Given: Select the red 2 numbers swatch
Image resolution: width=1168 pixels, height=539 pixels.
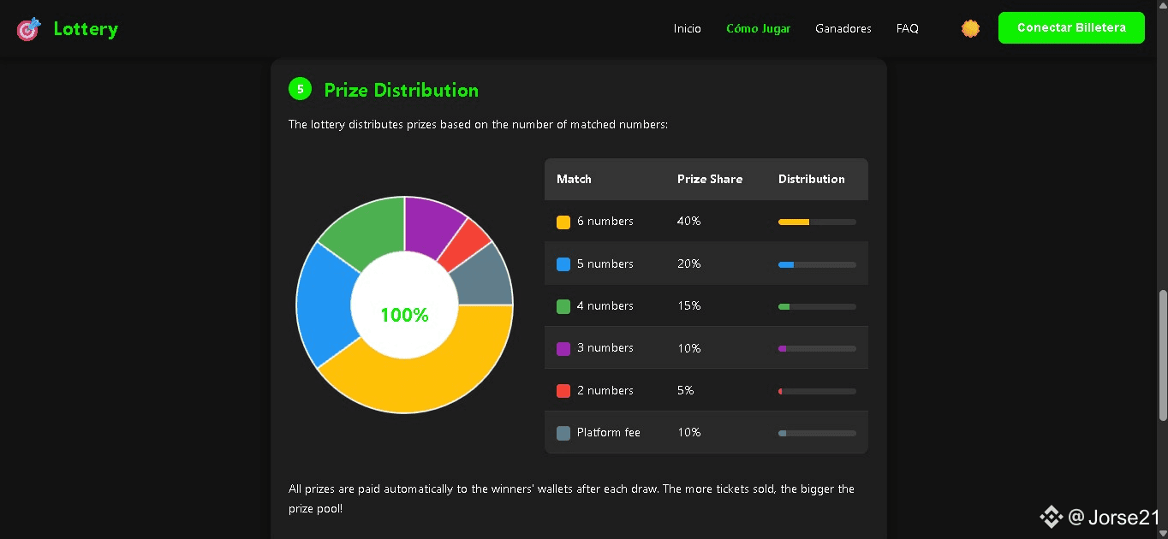Looking at the screenshot, I should (563, 391).
